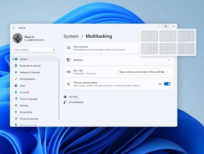
Task: Open the Alt + Tab options dropdown
Action: 144,72
